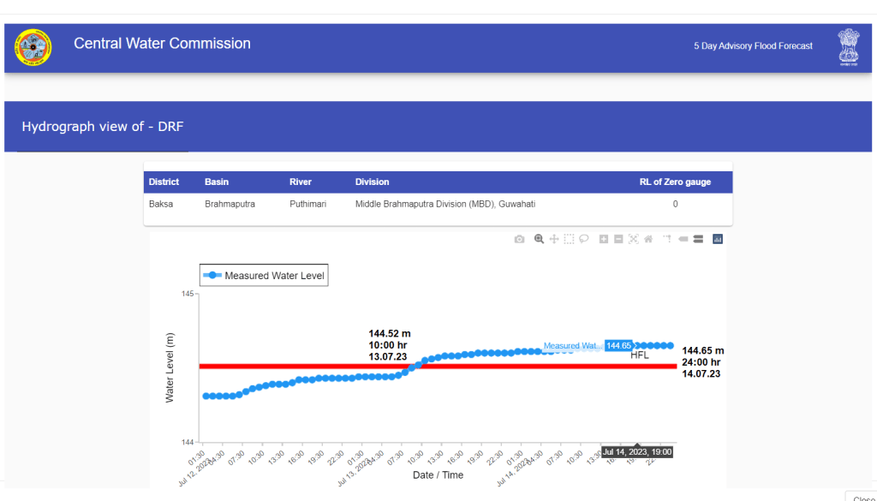
Task: Toggle spike lines in chart toolbar
Action: [x=667, y=239]
